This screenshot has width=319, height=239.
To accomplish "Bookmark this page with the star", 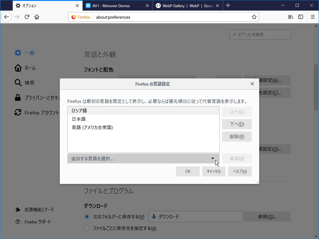I will pos(254,17).
